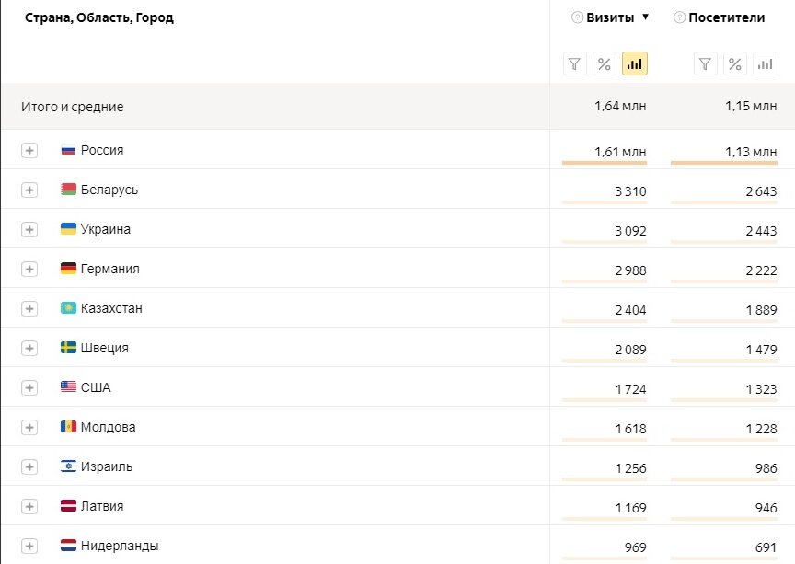The width and height of the screenshot is (795, 564).
Task: Toggle percent view for Визиты column
Action: click(x=605, y=63)
